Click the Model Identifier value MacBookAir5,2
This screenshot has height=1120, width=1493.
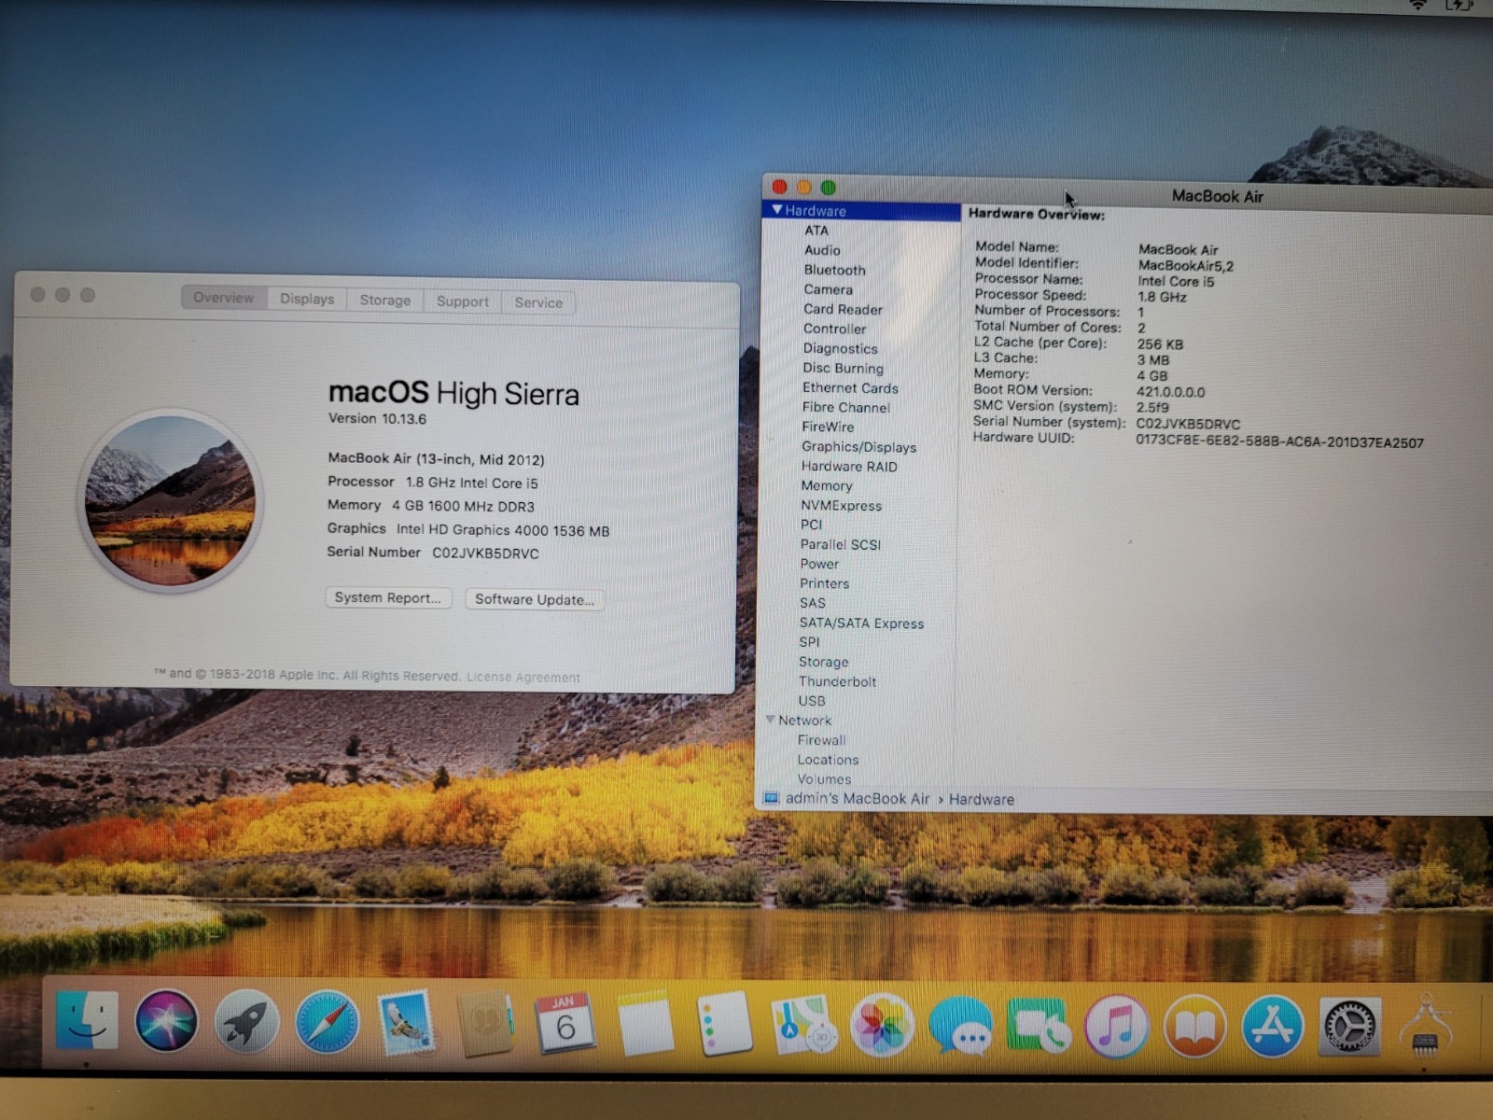click(x=1185, y=266)
